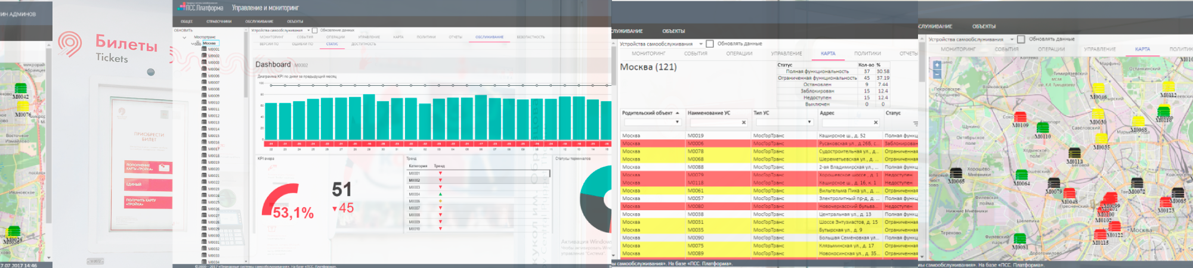Open the Тип УС filter dropdown
Viewport: 1193px width, 268px height.
809,123
